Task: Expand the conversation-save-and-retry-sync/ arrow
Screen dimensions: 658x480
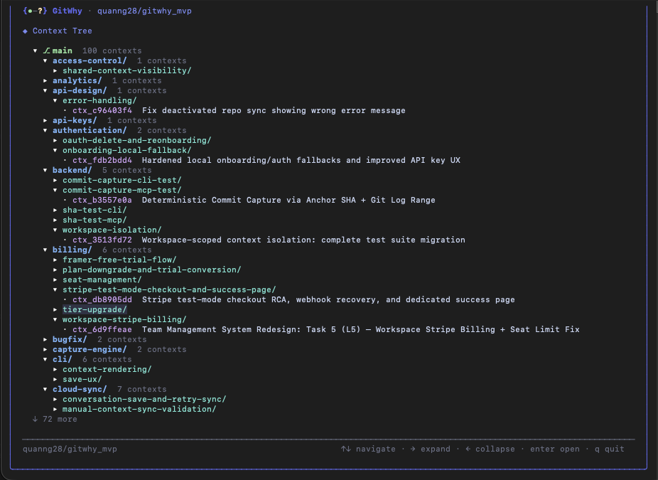Action: 55,400
